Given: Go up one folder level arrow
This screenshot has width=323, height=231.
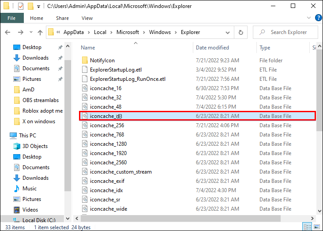Looking at the screenshot, I should click(x=40, y=32).
